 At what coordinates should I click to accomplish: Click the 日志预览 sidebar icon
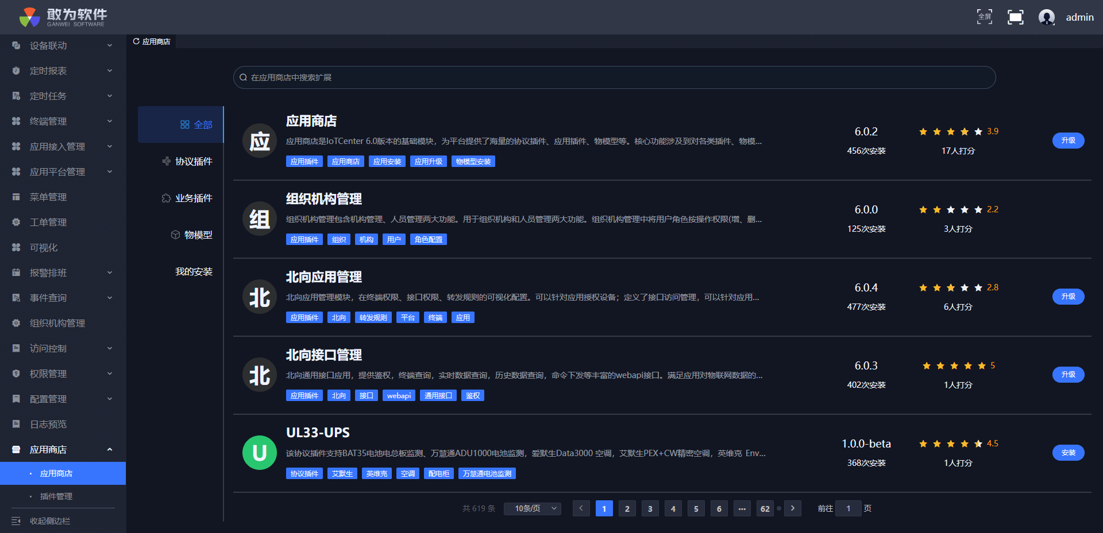pos(16,424)
